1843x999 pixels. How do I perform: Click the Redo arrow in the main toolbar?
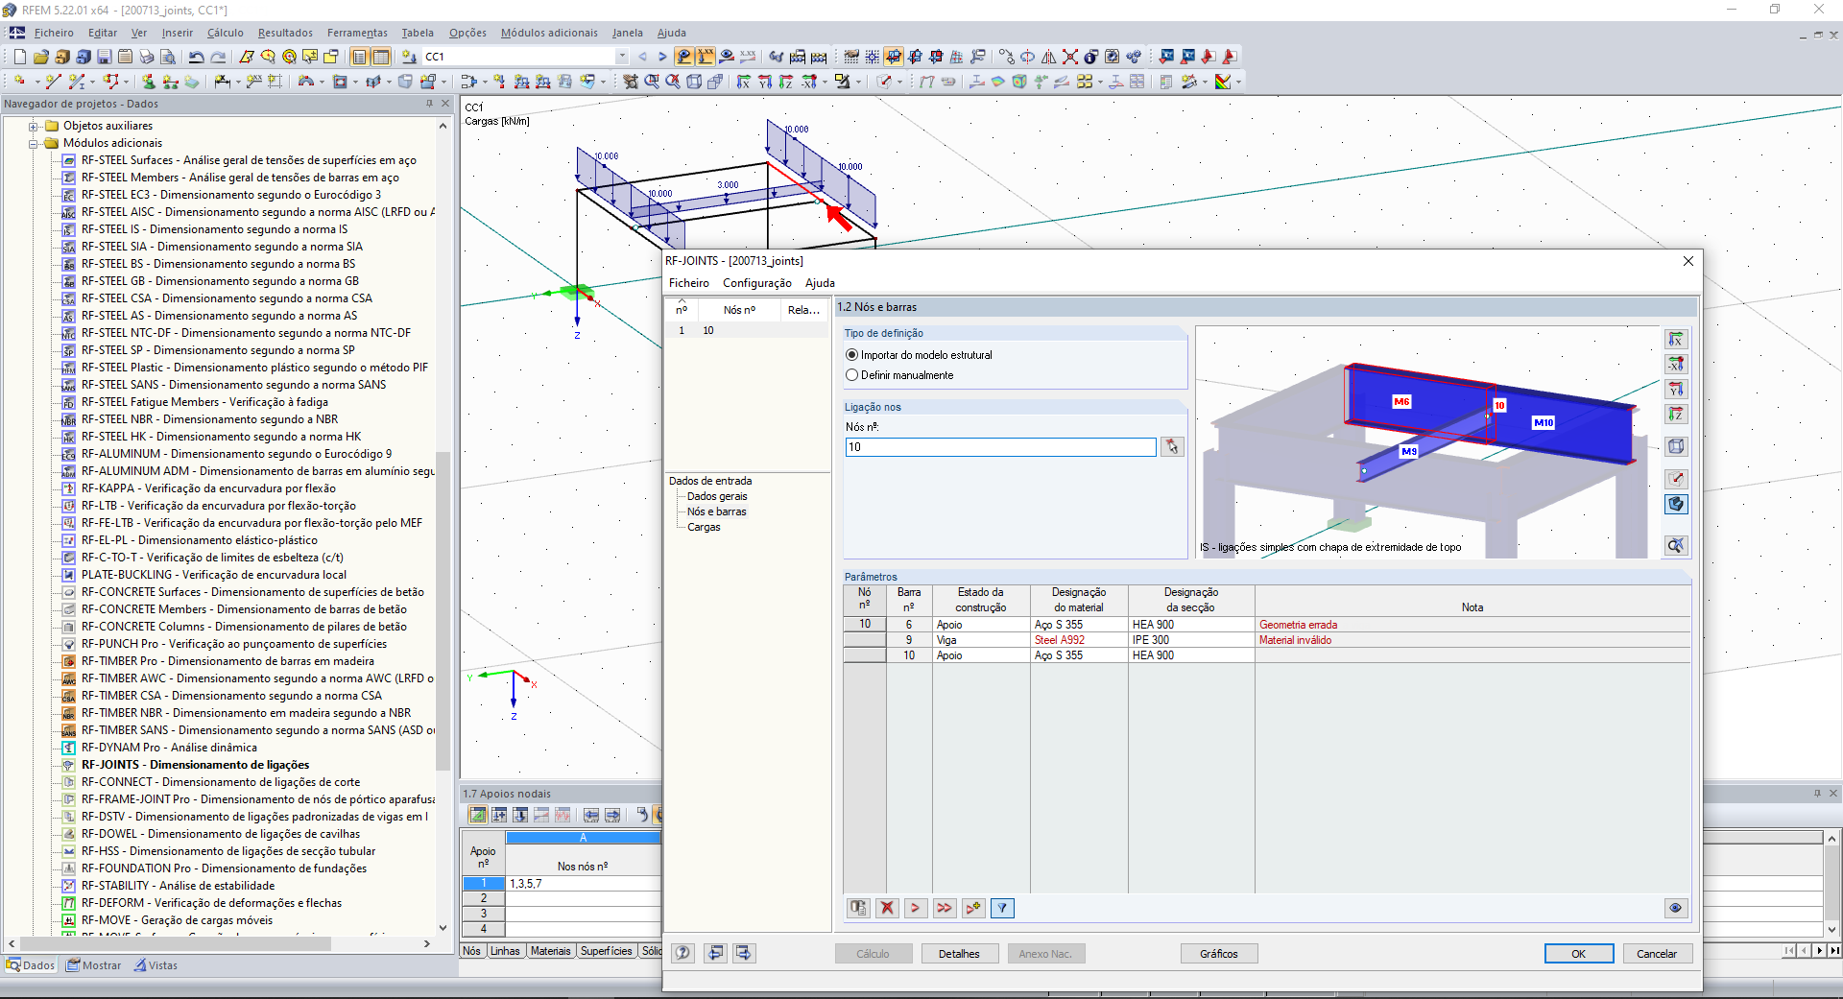pyautogui.click(x=218, y=57)
